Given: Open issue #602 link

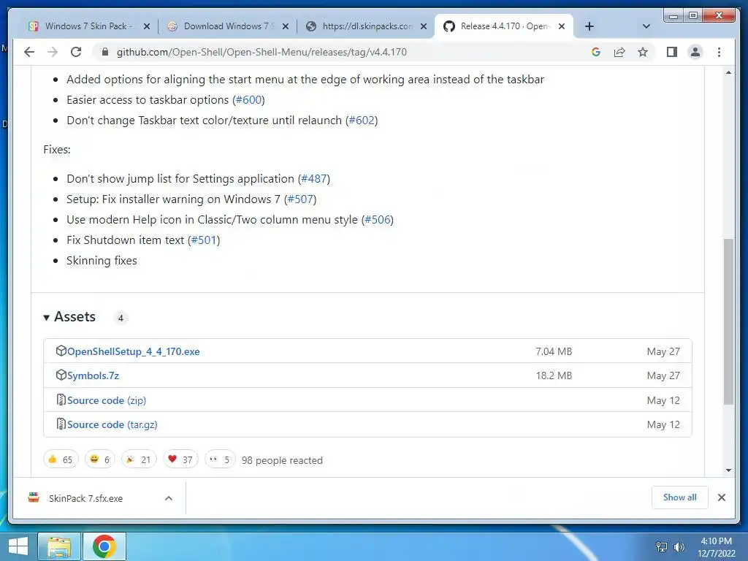Looking at the screenshot, I should (x=362, y=121).
